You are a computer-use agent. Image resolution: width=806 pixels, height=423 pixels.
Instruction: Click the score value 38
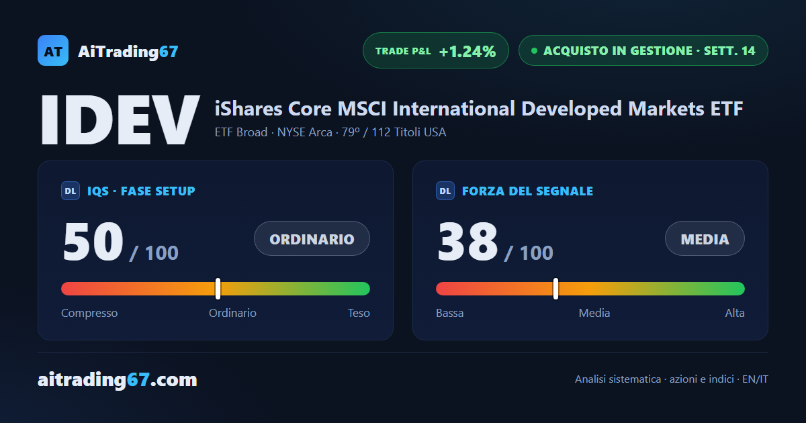[x=468, y=242]
